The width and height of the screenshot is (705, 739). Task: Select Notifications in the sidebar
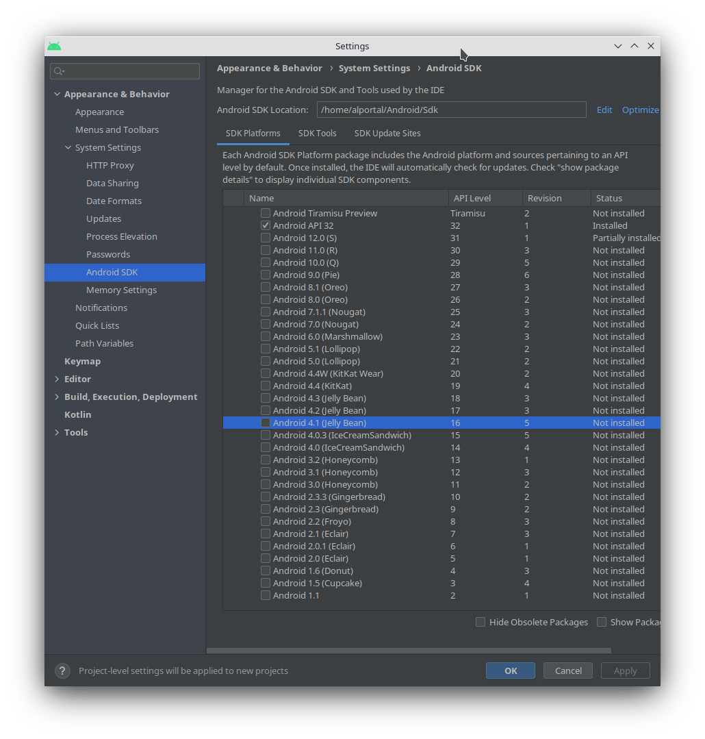pyautogui.click(x=101, y=308)
